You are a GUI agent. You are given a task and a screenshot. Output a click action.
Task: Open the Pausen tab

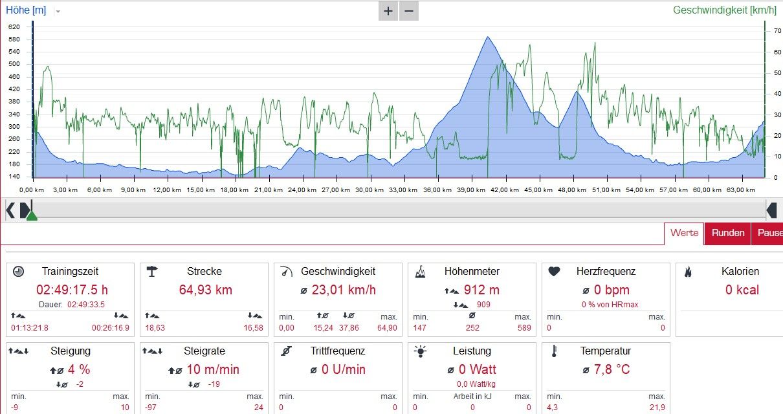[769, 233]
